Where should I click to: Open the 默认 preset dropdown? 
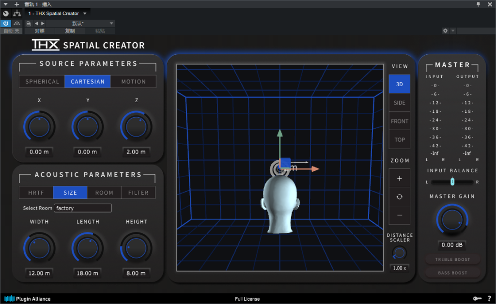pyautogui.click(x=80, y=23)
